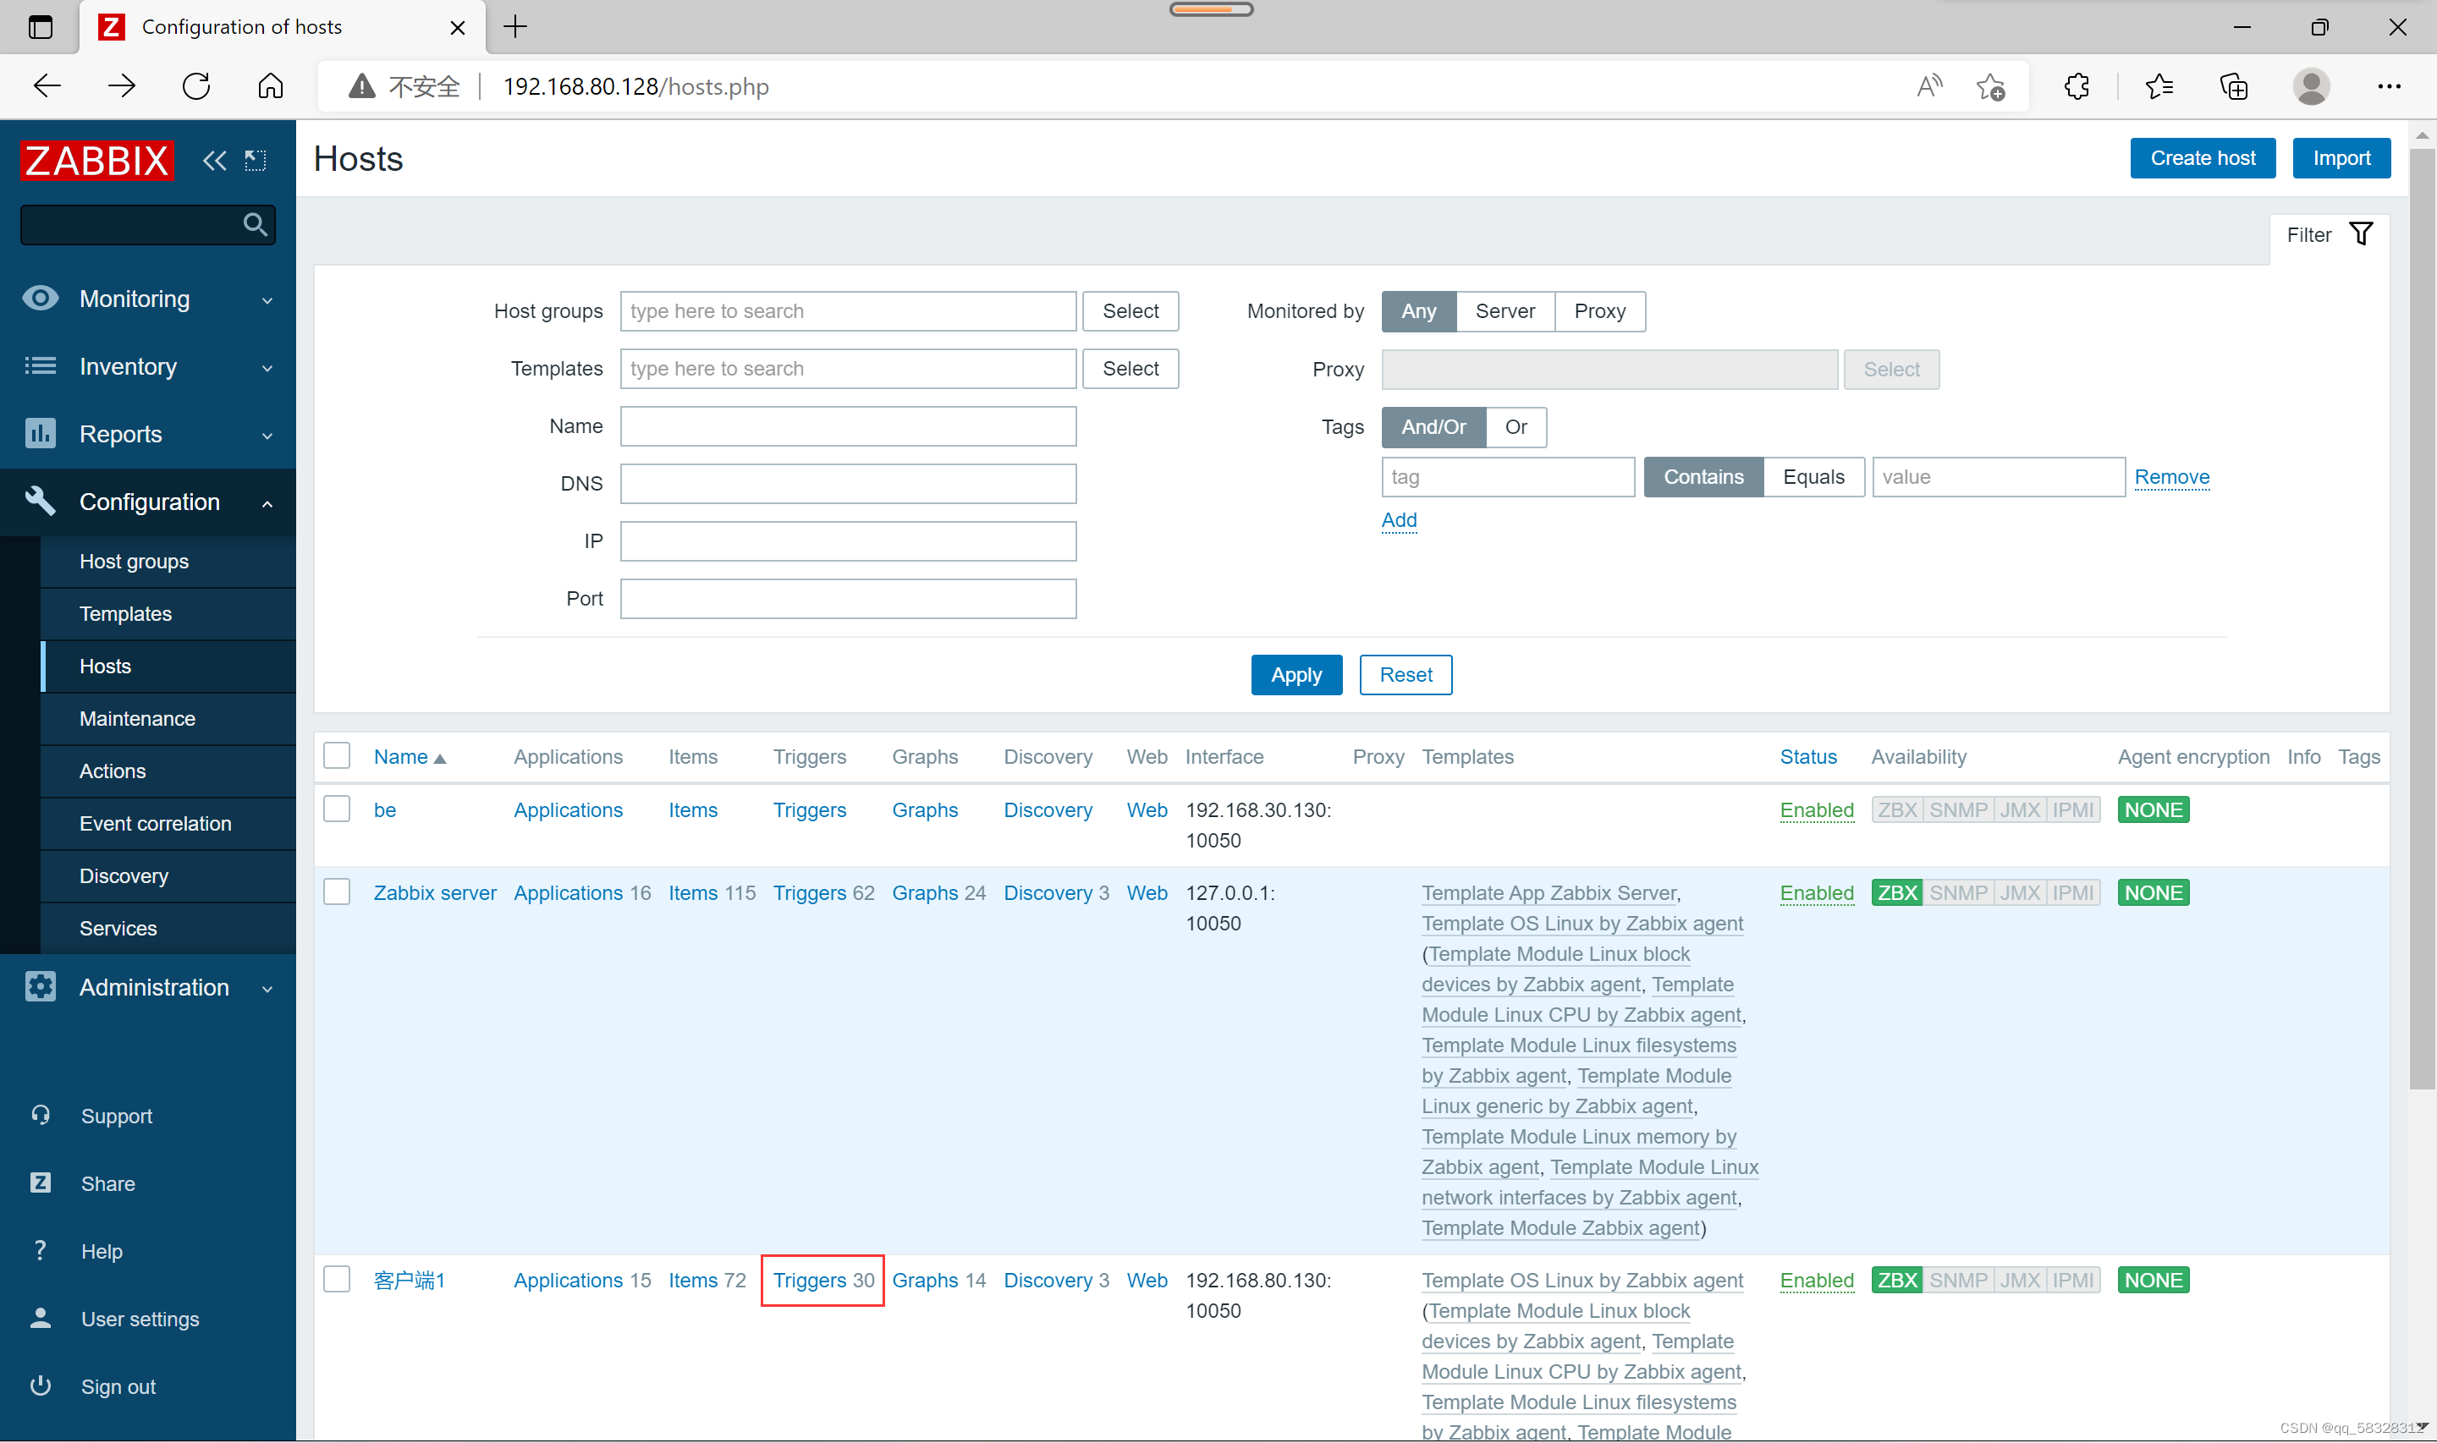This screenshot has height=1443, width=2437.
Task: Collapse sidebar using double-chevron icon
Action: 214,161
